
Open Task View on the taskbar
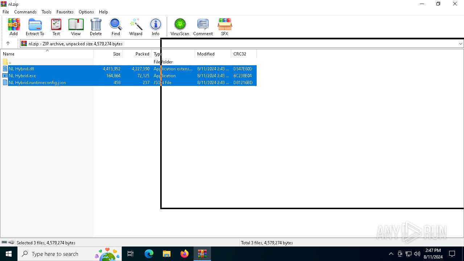pos(130,254)
